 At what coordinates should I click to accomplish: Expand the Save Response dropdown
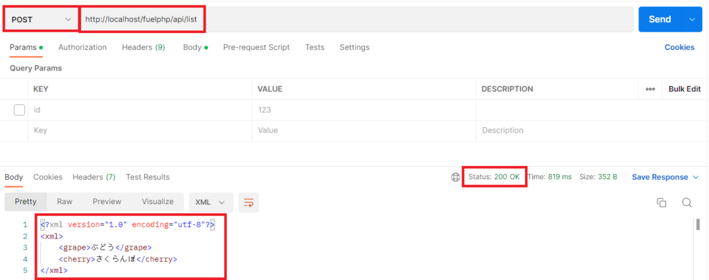665,177
